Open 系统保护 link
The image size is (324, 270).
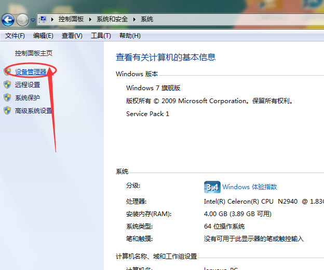click(x=28, y=98)
